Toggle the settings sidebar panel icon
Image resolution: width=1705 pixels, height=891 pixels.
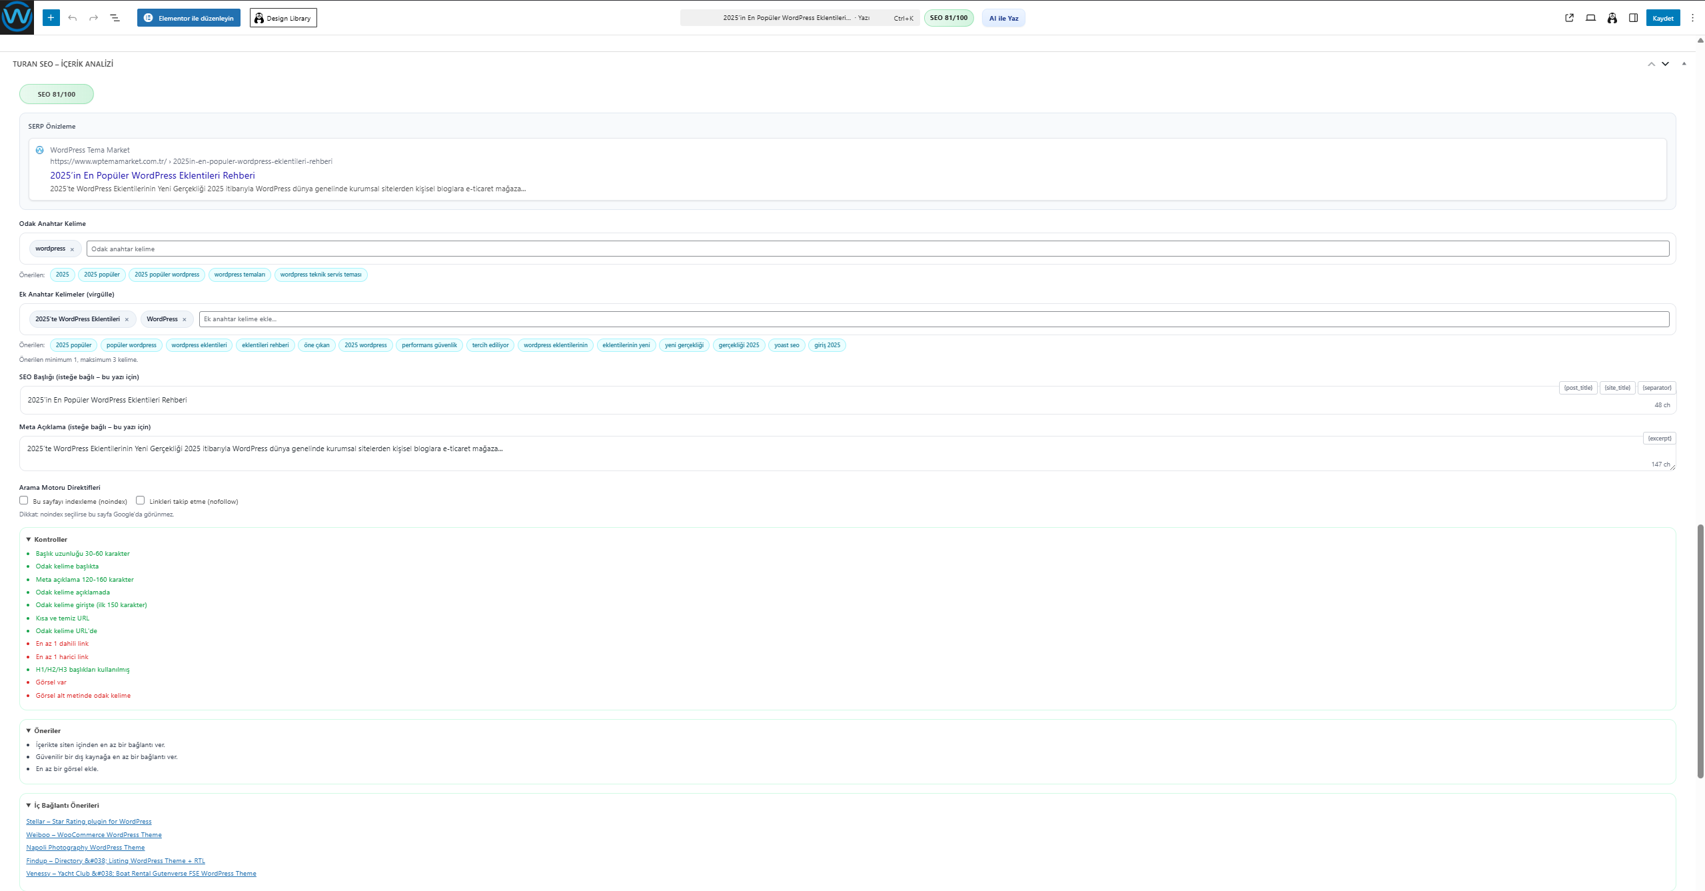pos(1633,18)
